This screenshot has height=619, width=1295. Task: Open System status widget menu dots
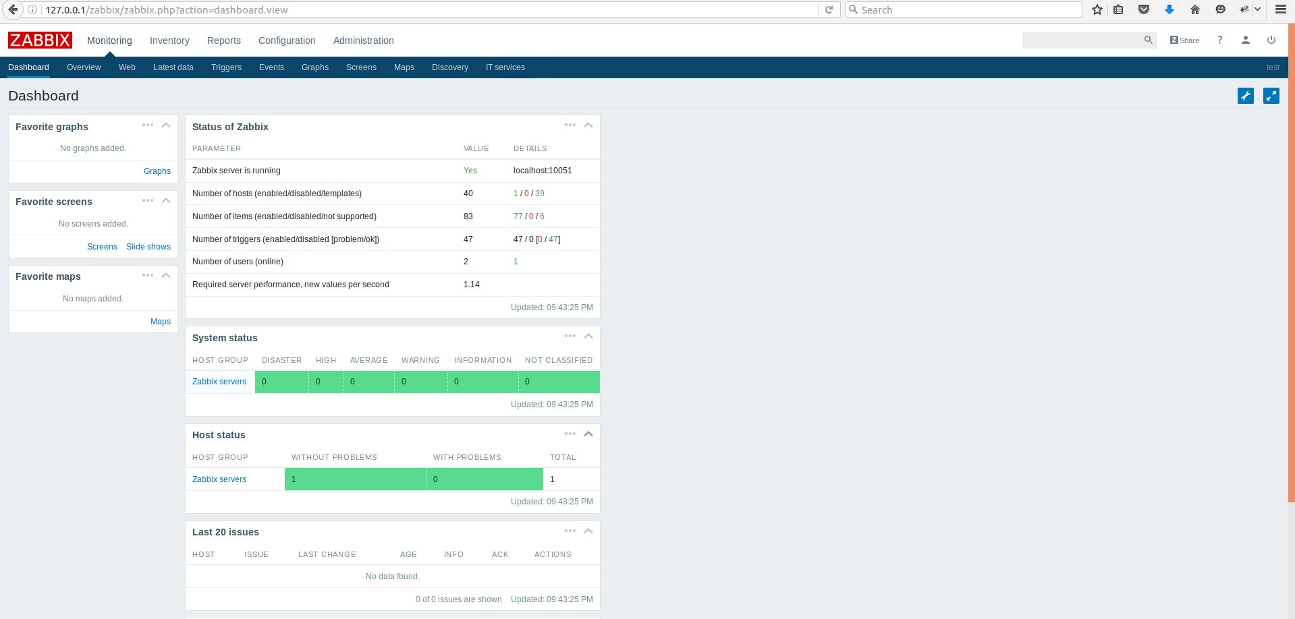[x=570, y=336]
